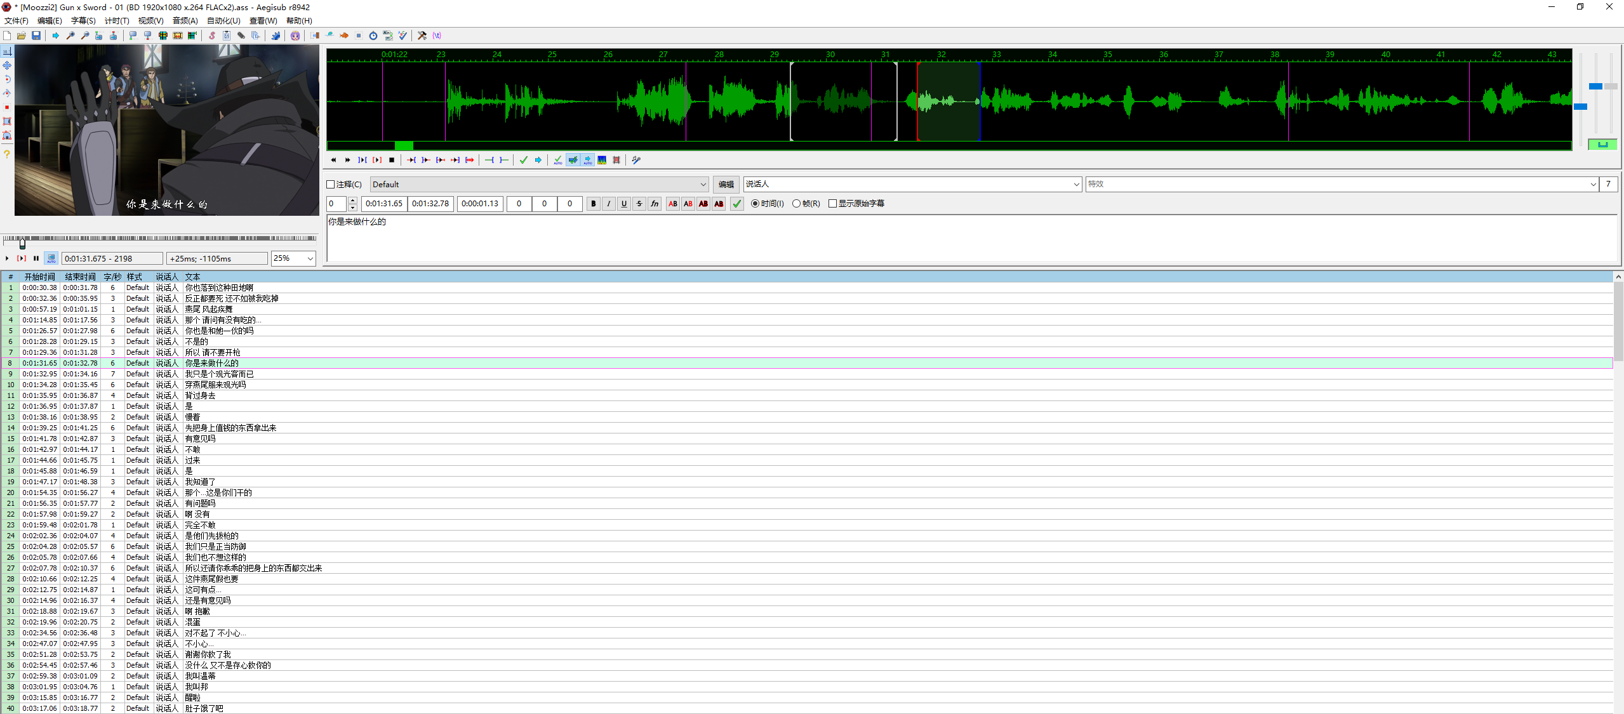Launch the Spell Checker ABC icon
The width and height of the screenshot is (1624, 714).
[403, 36]
